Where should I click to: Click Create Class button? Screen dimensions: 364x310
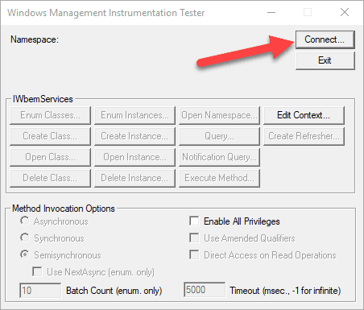coord(50,136)
